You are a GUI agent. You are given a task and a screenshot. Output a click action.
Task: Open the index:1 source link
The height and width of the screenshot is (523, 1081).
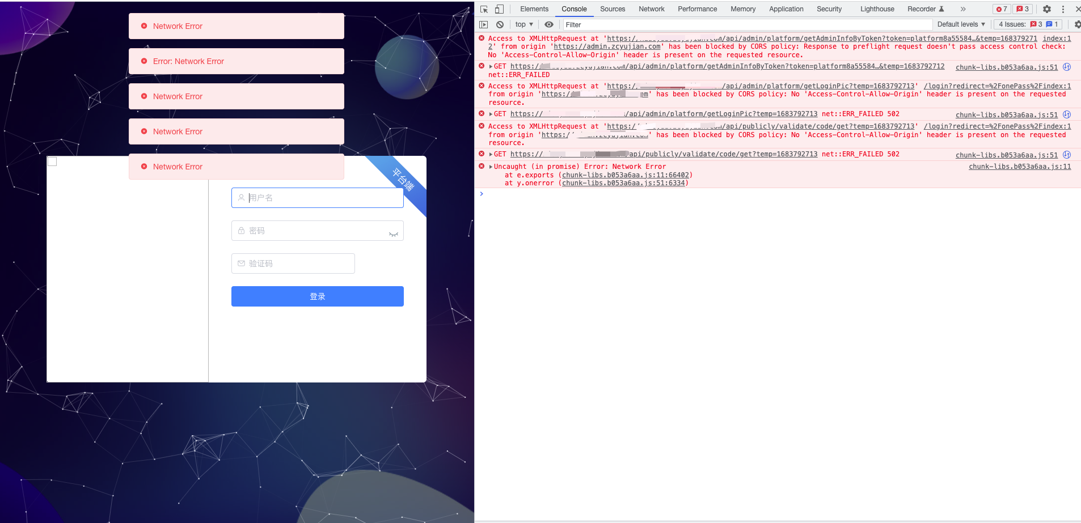tap(1057, 39)
